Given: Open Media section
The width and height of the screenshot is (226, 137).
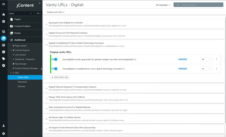Looking at the screenshot, I should coord(25,33).
